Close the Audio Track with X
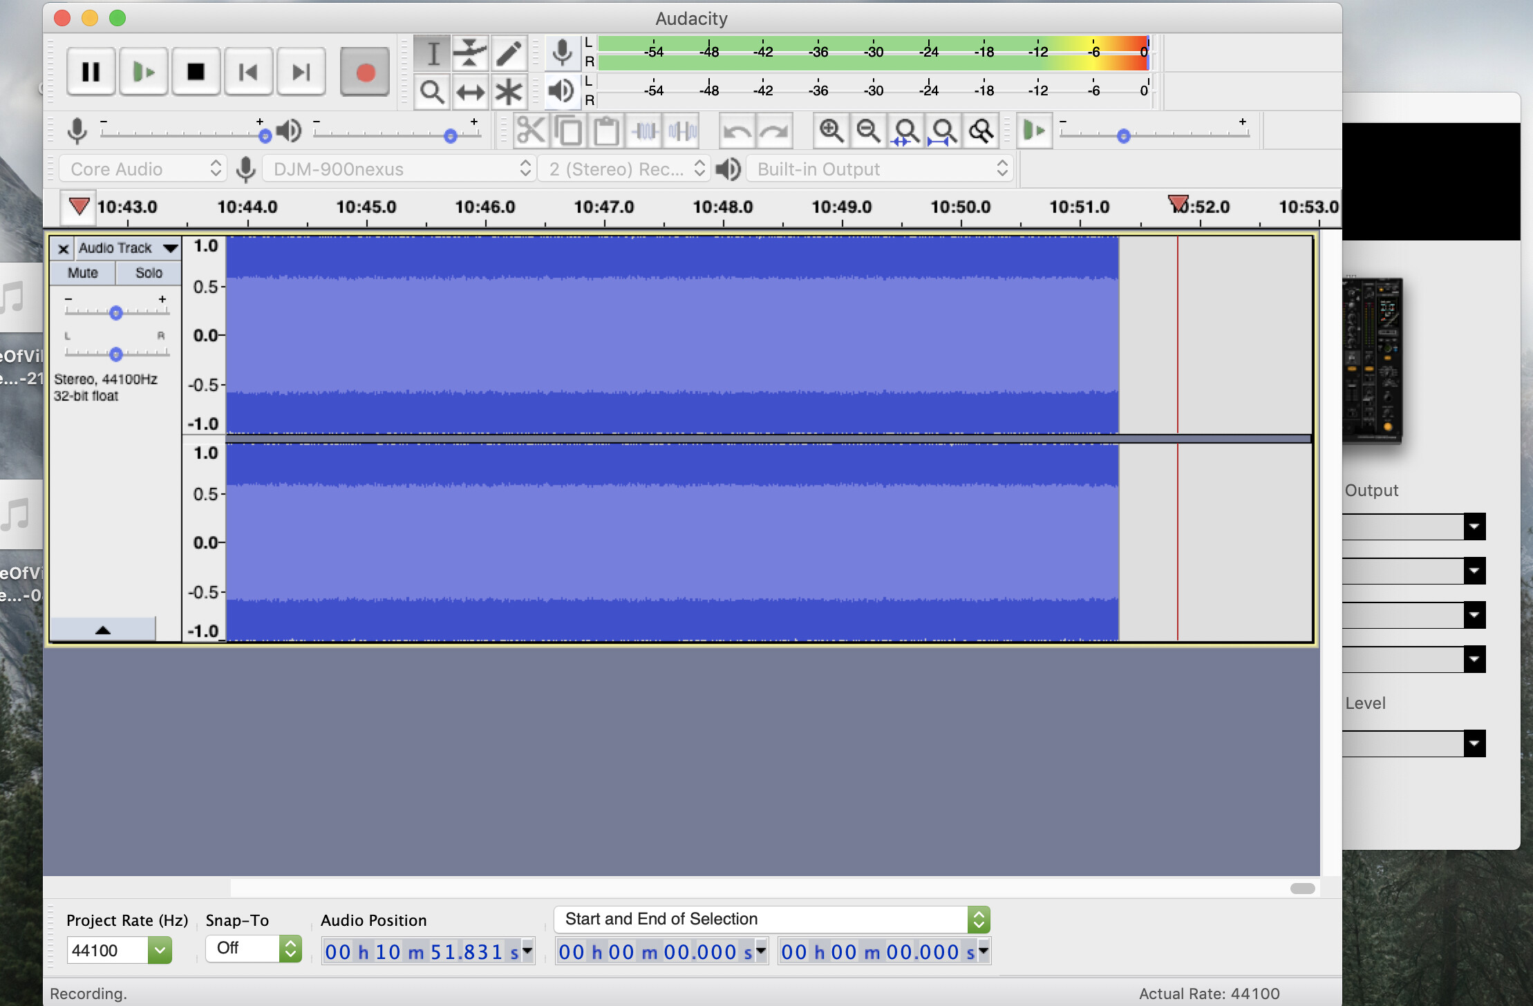Image resolution: width=1533 pixels, height=1006 pixels. pos(63,249)
